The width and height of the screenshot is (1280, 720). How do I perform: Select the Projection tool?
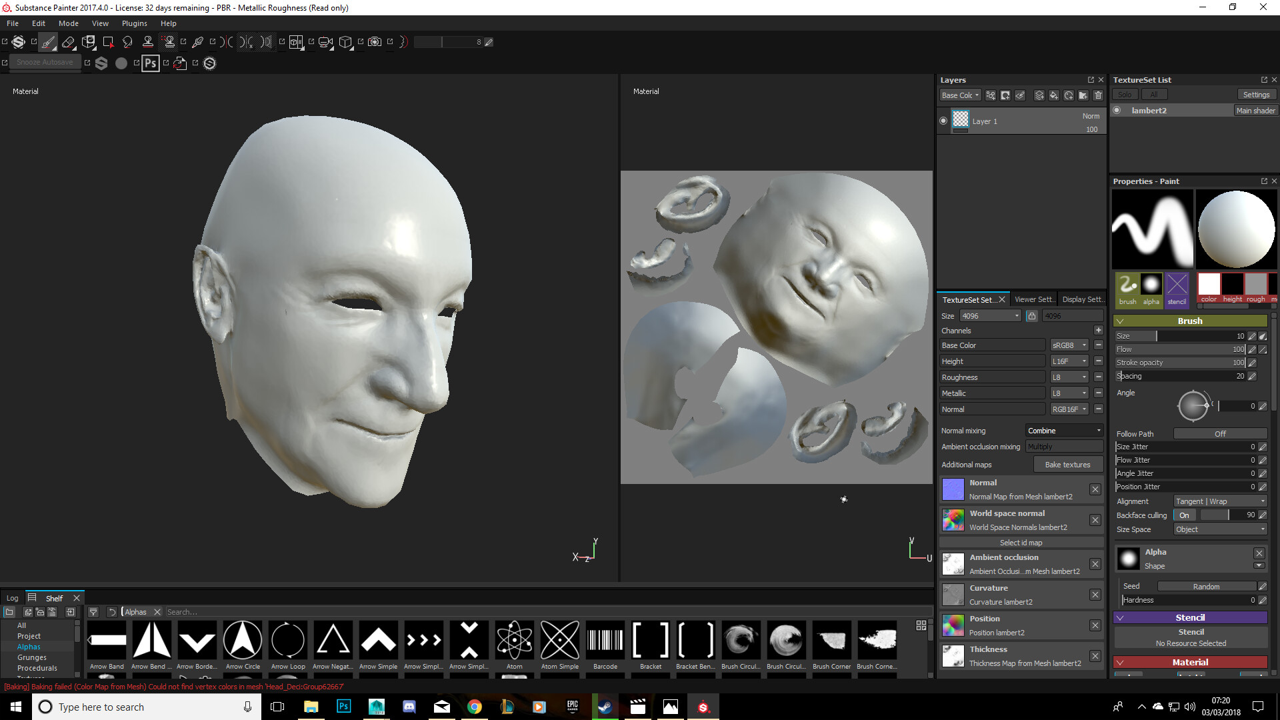tap(89, 42)
